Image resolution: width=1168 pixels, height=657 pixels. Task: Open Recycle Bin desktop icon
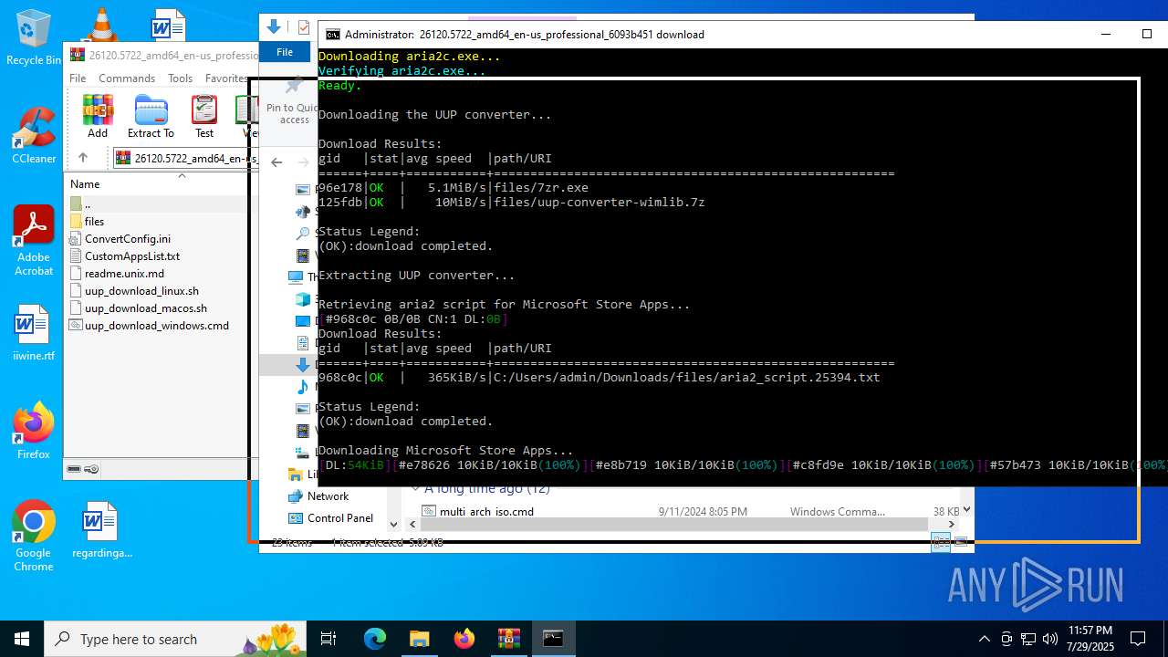click(x=34, y=36)
